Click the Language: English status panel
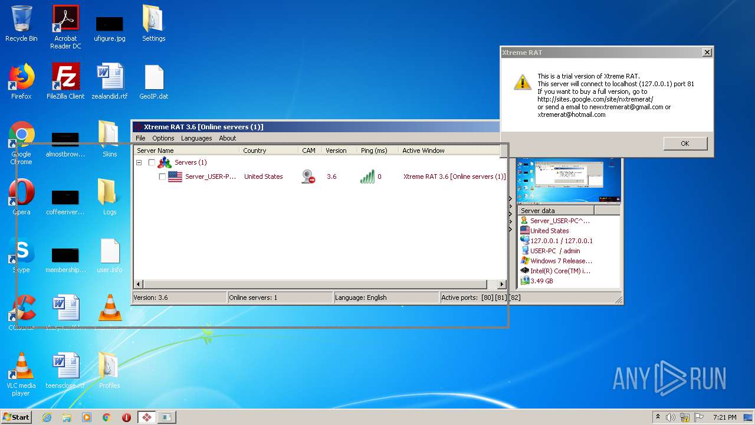The image size is (755, 425). 386,297
